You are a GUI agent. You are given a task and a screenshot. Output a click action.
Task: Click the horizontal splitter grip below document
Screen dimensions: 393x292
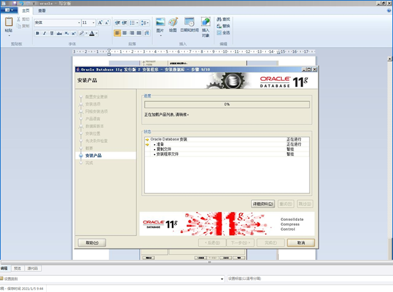point(209,262)
